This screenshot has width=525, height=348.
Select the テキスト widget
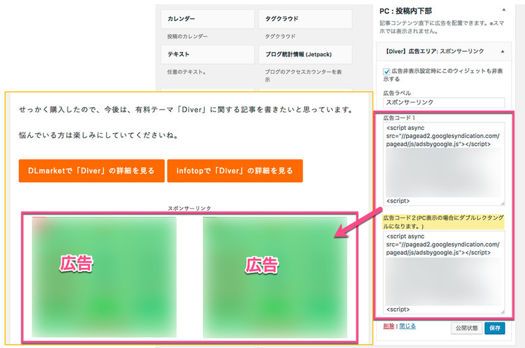click(x=205, y=54)
